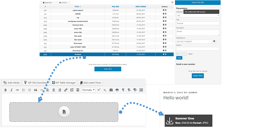The width and height of the screenshot is (260, 128).
Task: Toggle italic formatting in editor toolbar
Action: click(x=11, y=90)
